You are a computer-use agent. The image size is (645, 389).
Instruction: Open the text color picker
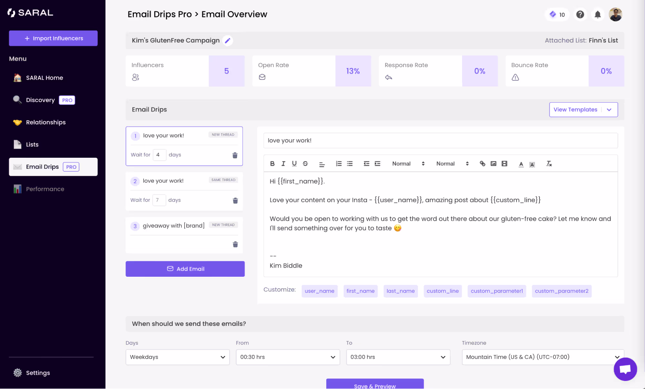pos(521,164)
